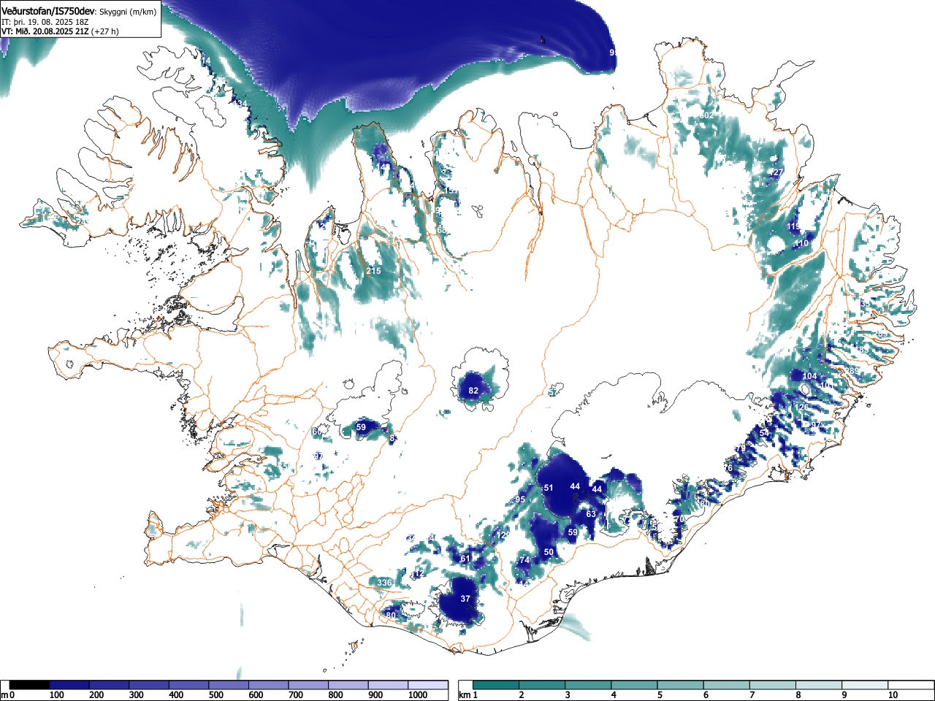
Task: Click the '126' visibility value in the southeast
Action: (x=801, y=407)
